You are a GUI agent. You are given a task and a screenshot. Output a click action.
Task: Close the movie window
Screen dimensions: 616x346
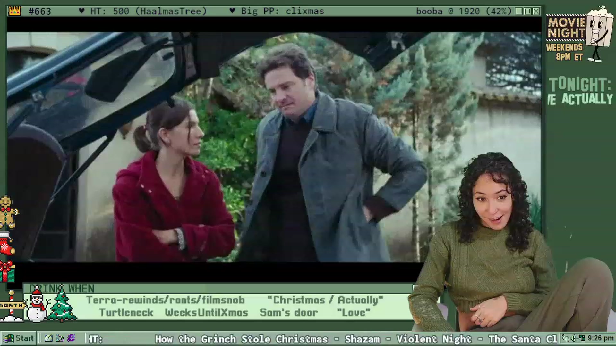pyautogui.click(x=536, y=12)
